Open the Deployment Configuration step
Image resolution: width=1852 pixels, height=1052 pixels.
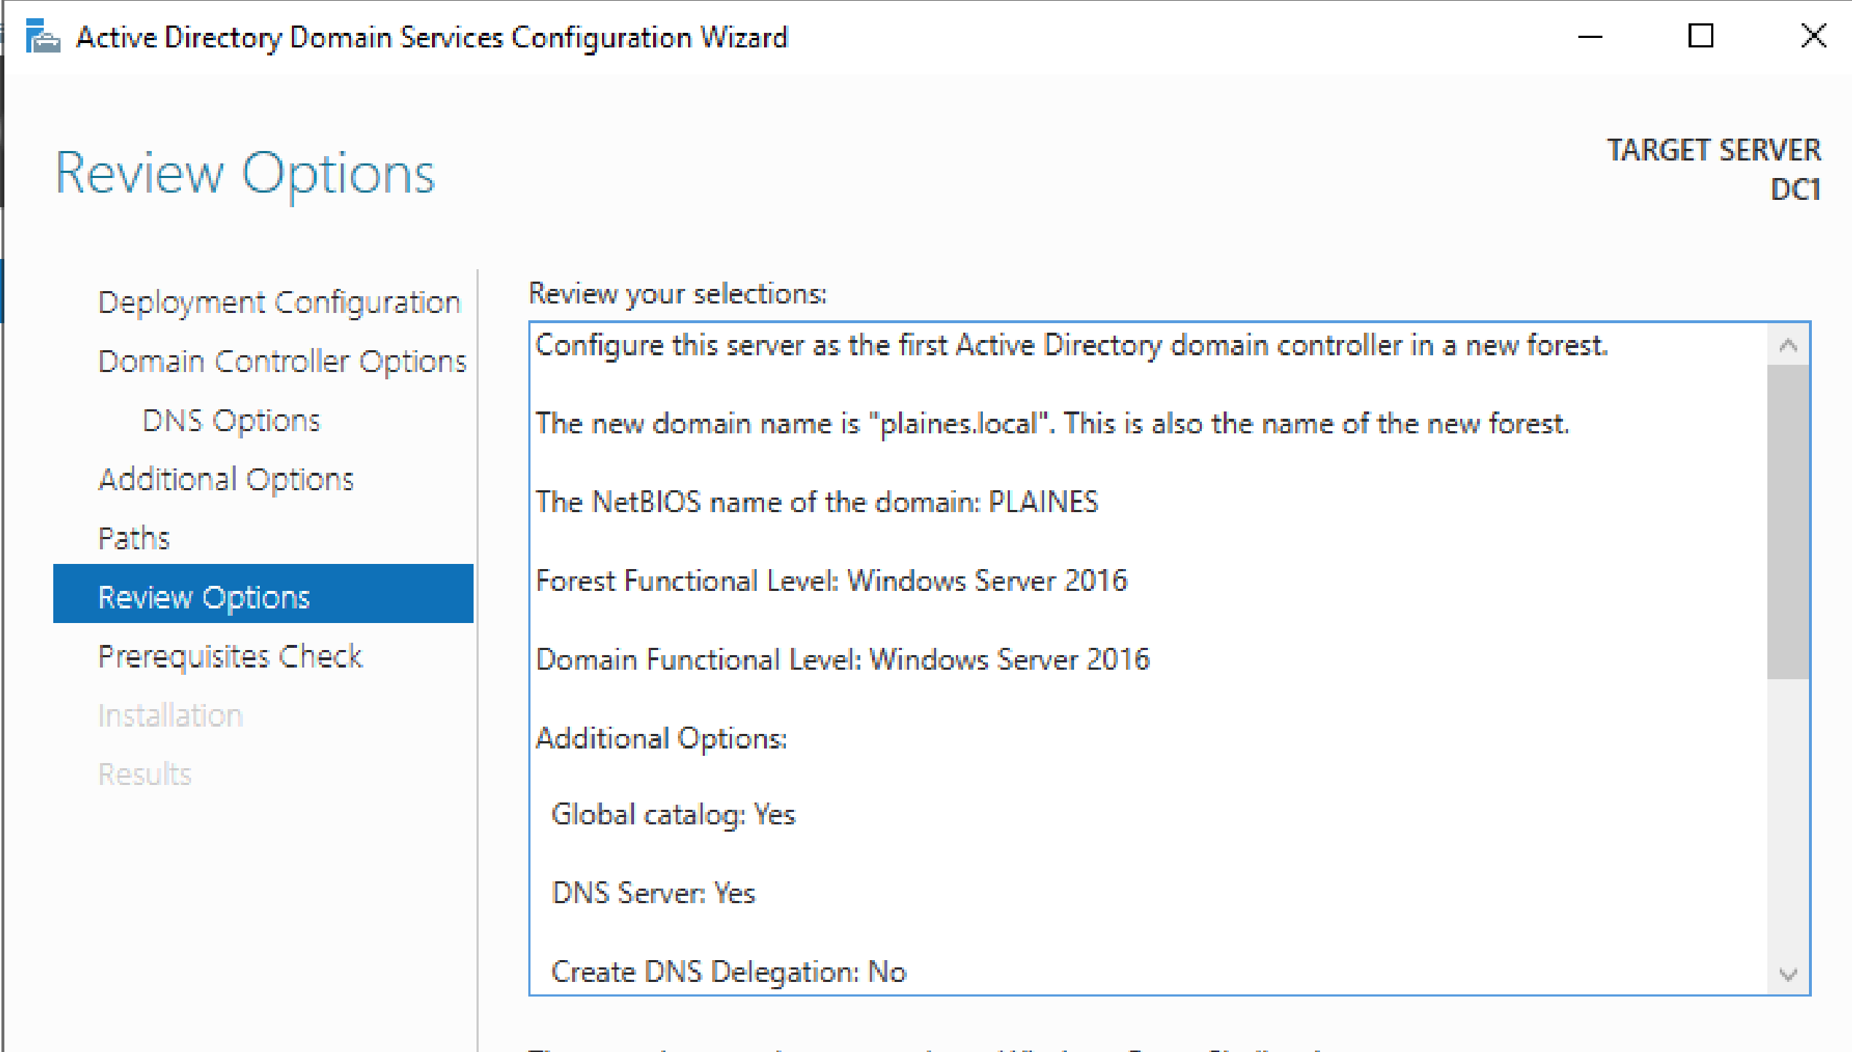pos(279,302)
